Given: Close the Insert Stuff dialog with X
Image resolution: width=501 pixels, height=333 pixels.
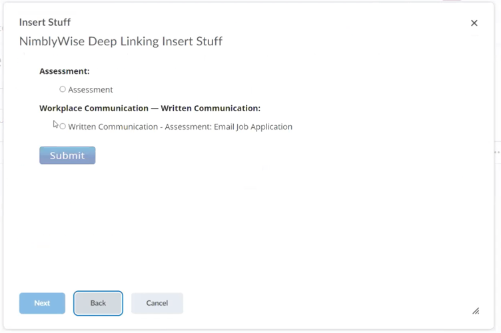Looking at the screenshot, I should [x=474, y=23].
